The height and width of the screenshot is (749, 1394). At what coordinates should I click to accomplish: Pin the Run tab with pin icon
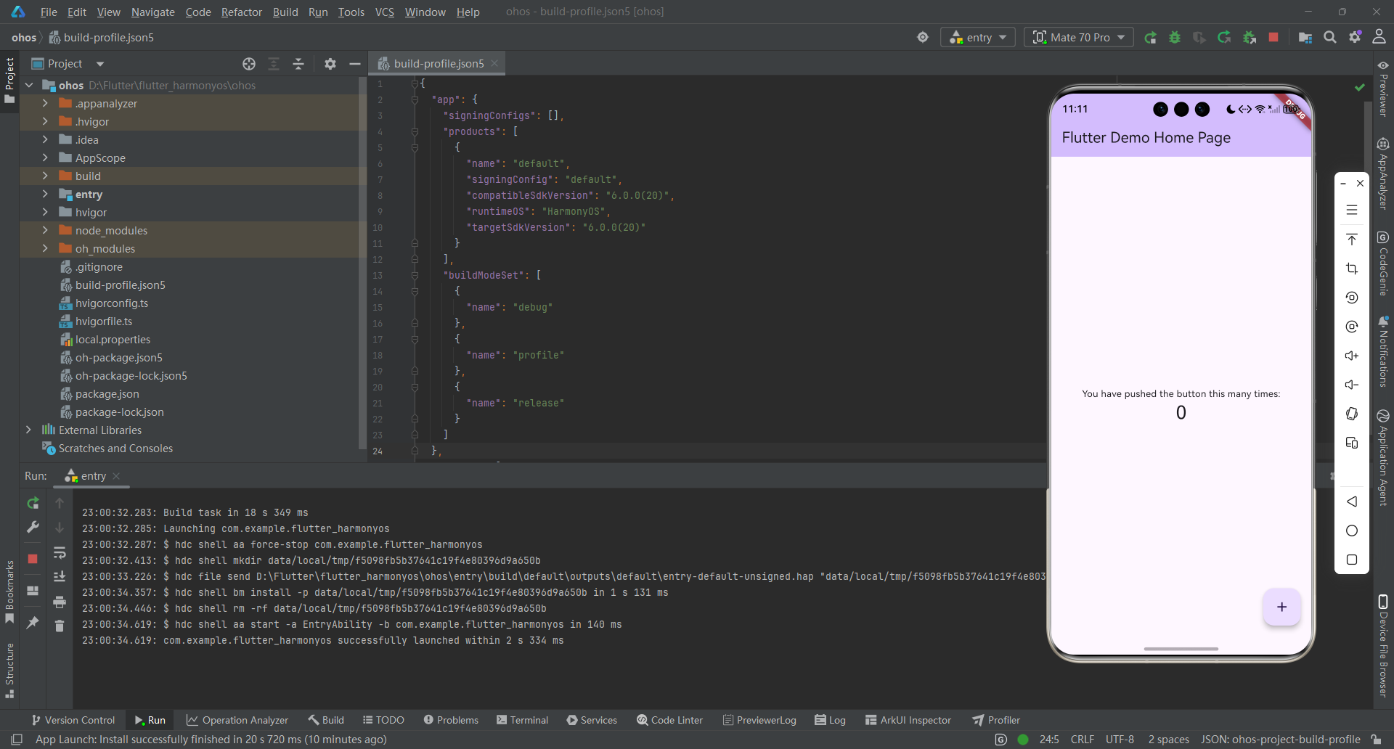pos(33,623)
